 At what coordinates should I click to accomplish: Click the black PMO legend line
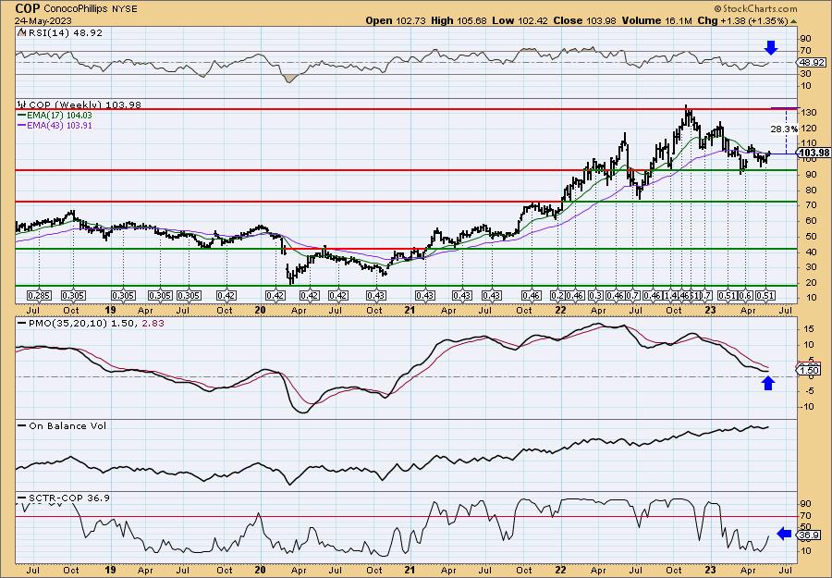coord(22,323)
